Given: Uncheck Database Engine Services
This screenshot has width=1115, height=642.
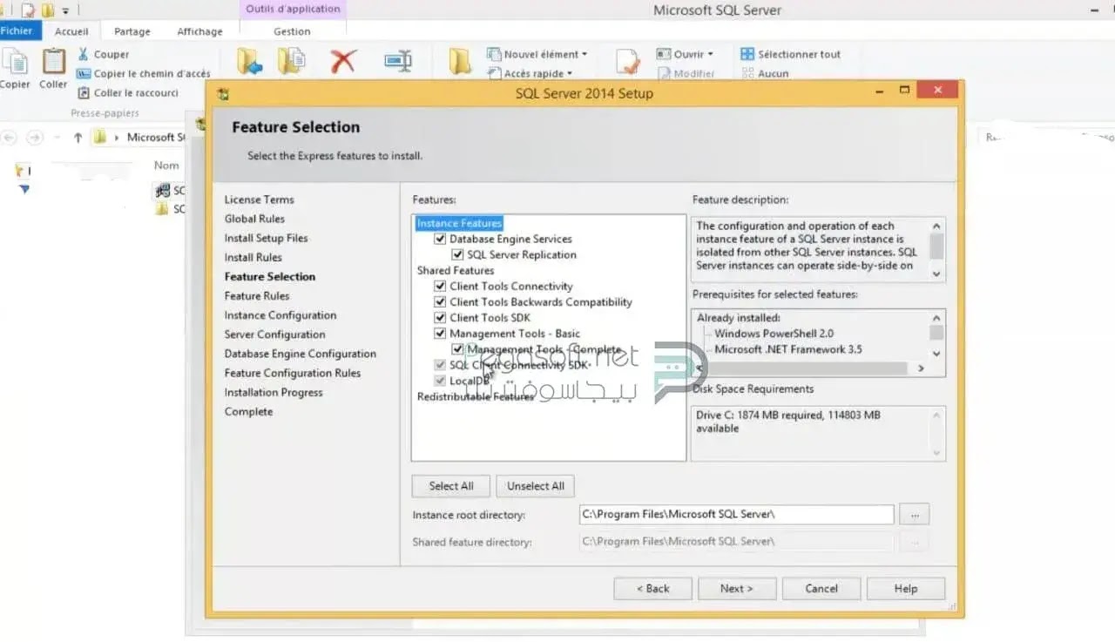Looking at the screenshot, I should point(440,239).
